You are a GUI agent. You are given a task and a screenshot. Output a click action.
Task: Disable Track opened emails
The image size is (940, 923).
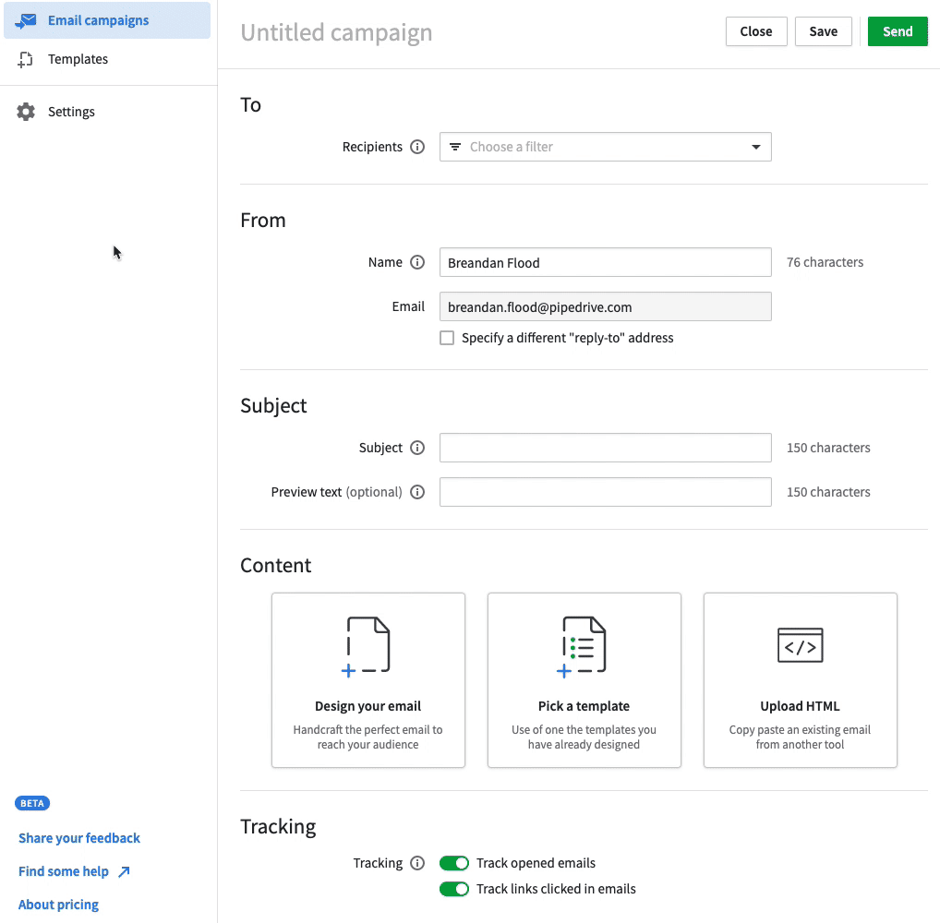[x=454, y=862]
